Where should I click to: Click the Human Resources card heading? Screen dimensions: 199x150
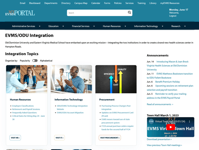(20, 100)
